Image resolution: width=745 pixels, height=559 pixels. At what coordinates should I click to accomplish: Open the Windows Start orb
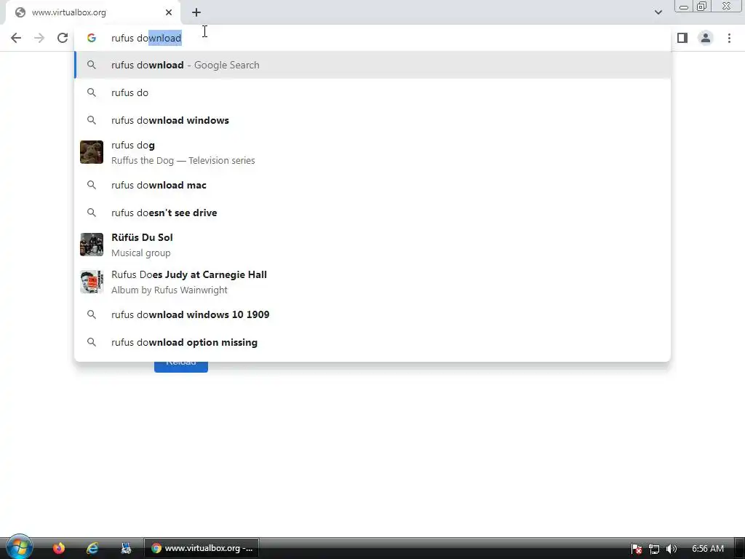point(19,547)
